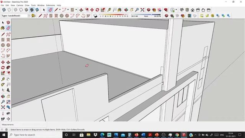Open the Extension Manager ruby icon
Viewport: 245px width, 138px height.
tap(166, 10)
